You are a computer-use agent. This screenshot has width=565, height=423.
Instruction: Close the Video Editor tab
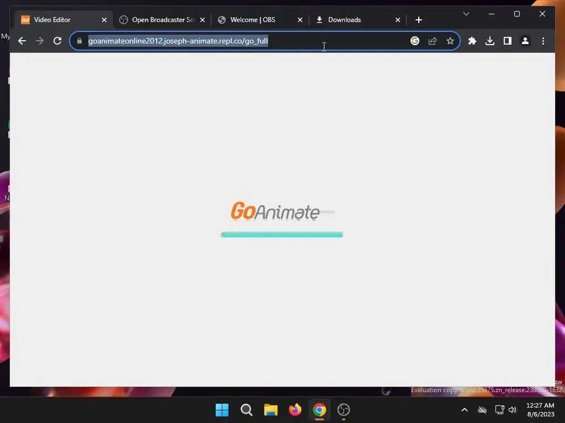pyautogui.click(x=104, y=20)
